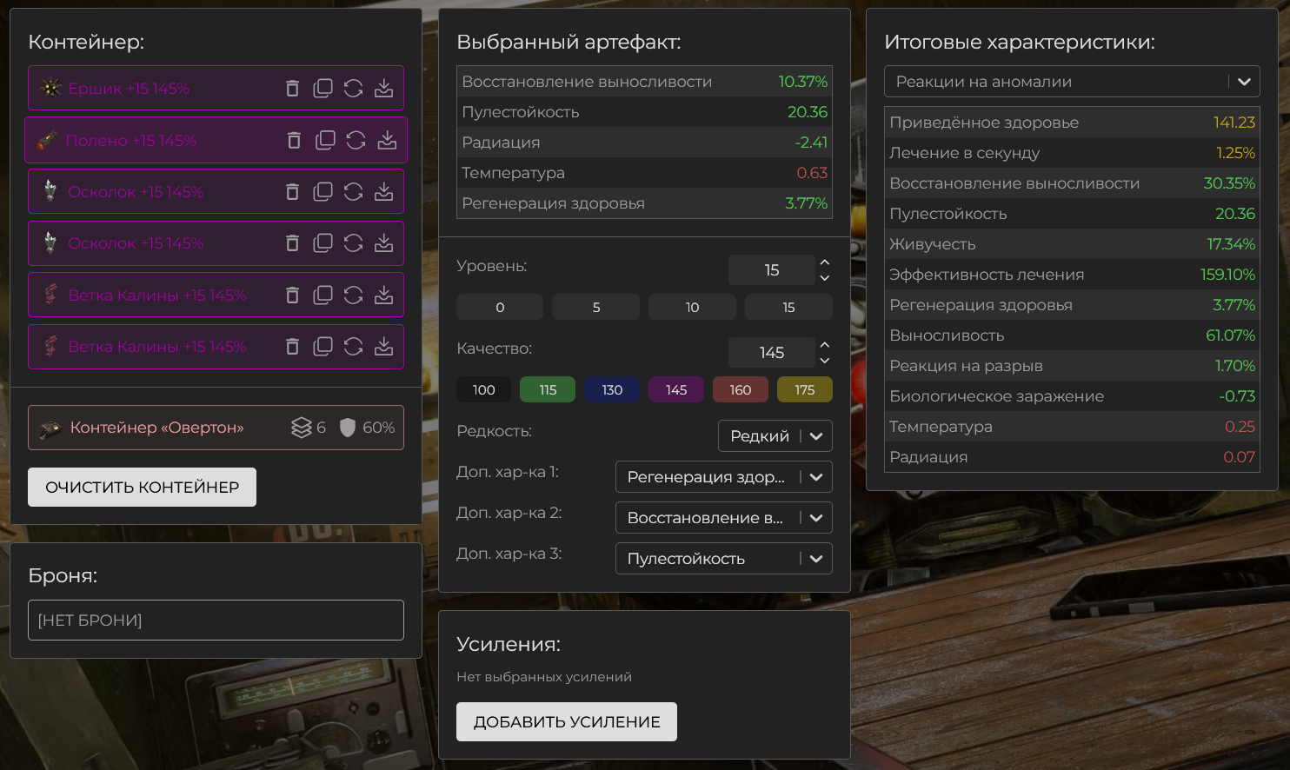The width and height of the screenshot is (1290, 770).
Task: Open the Редкость rarity dropdown
Action: [x=775, y=436]
